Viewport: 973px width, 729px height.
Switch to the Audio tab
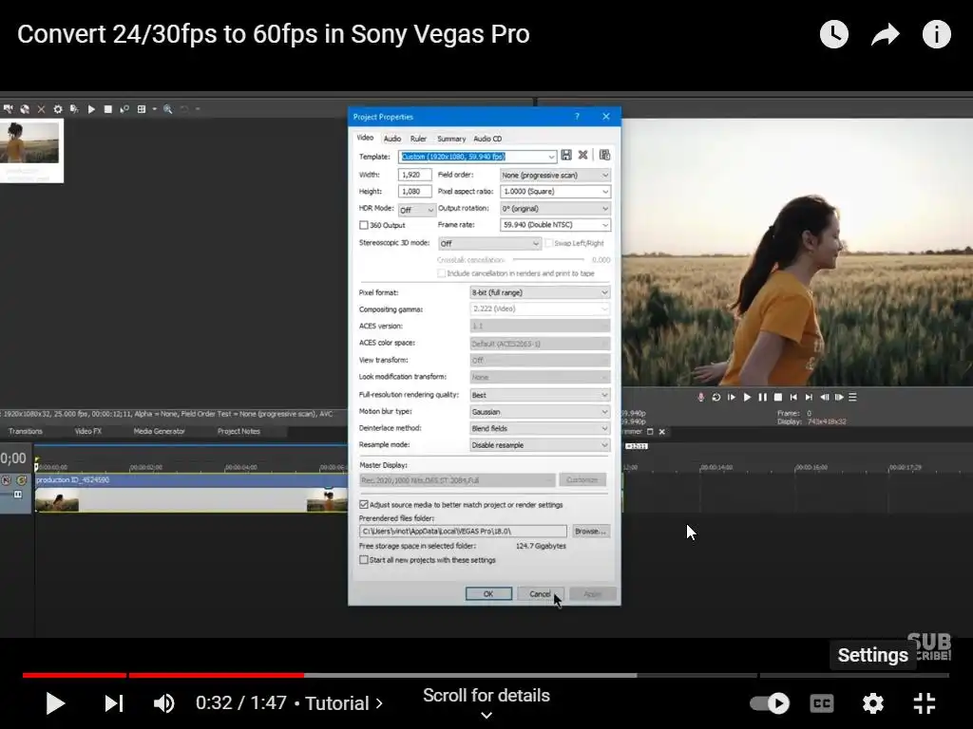click(x=392, y=139)
